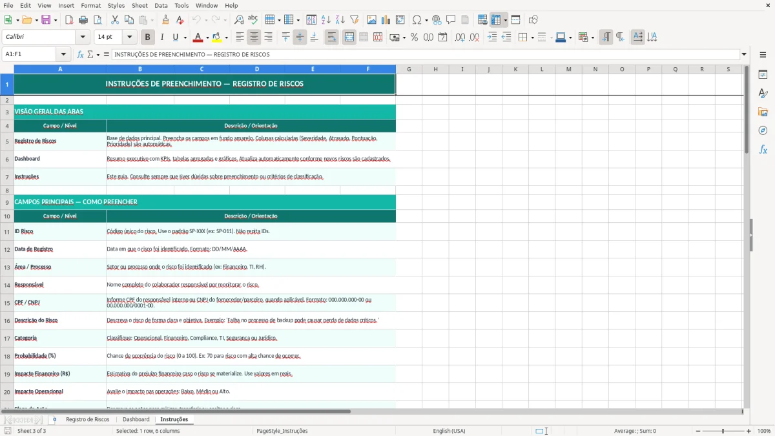The image size is (775, 436).
Task: Select column header K
Action: (x=515, y=69)
